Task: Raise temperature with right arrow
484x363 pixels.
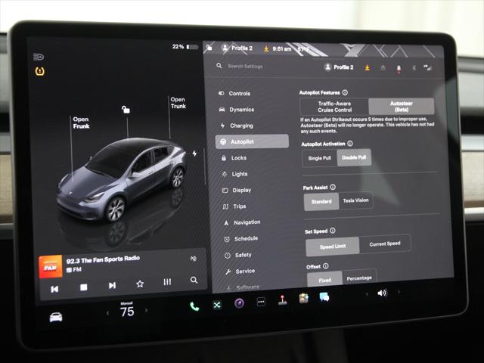Action: coord(146,310)
